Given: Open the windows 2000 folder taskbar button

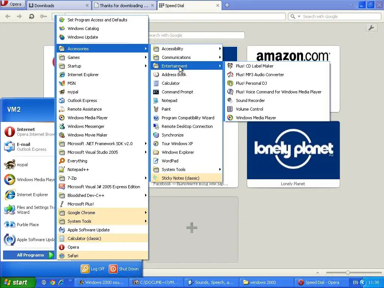Looking at the screenshot, I should (x=266, y=282).
